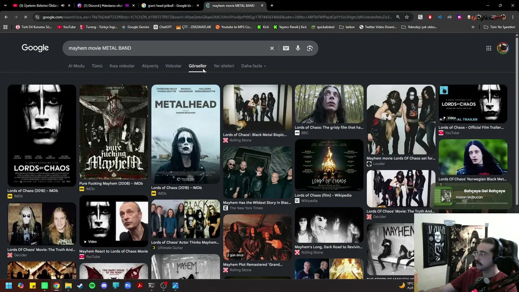Switch to the 'Tümü' results tab
This screenshot has height=292, width=519.
97,66
